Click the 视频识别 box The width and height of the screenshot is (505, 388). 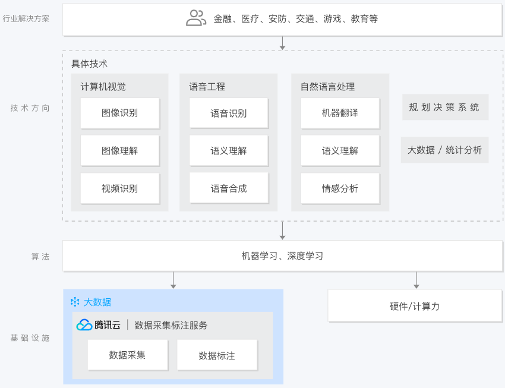[x=120, y=188]
